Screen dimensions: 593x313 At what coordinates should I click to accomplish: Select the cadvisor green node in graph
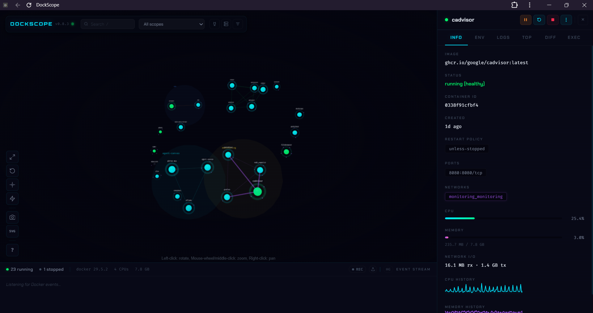pyautogui.click(x=258, y=192)
